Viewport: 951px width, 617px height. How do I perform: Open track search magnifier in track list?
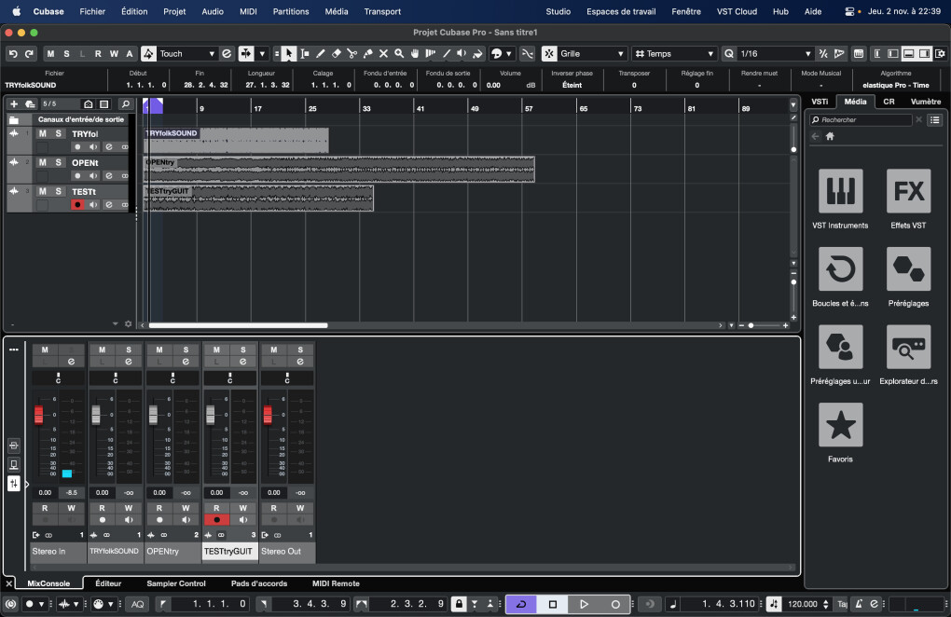[125, 104]
